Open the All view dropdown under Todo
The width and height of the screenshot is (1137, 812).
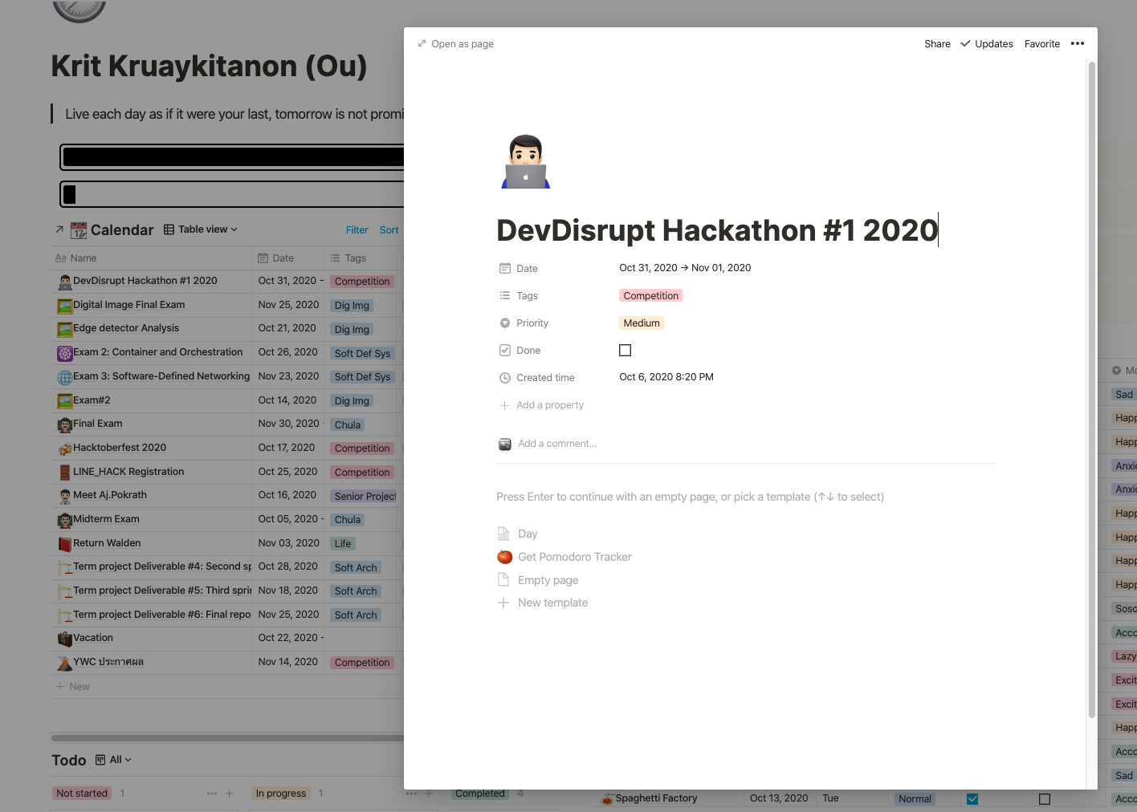(x=113, y=760)
